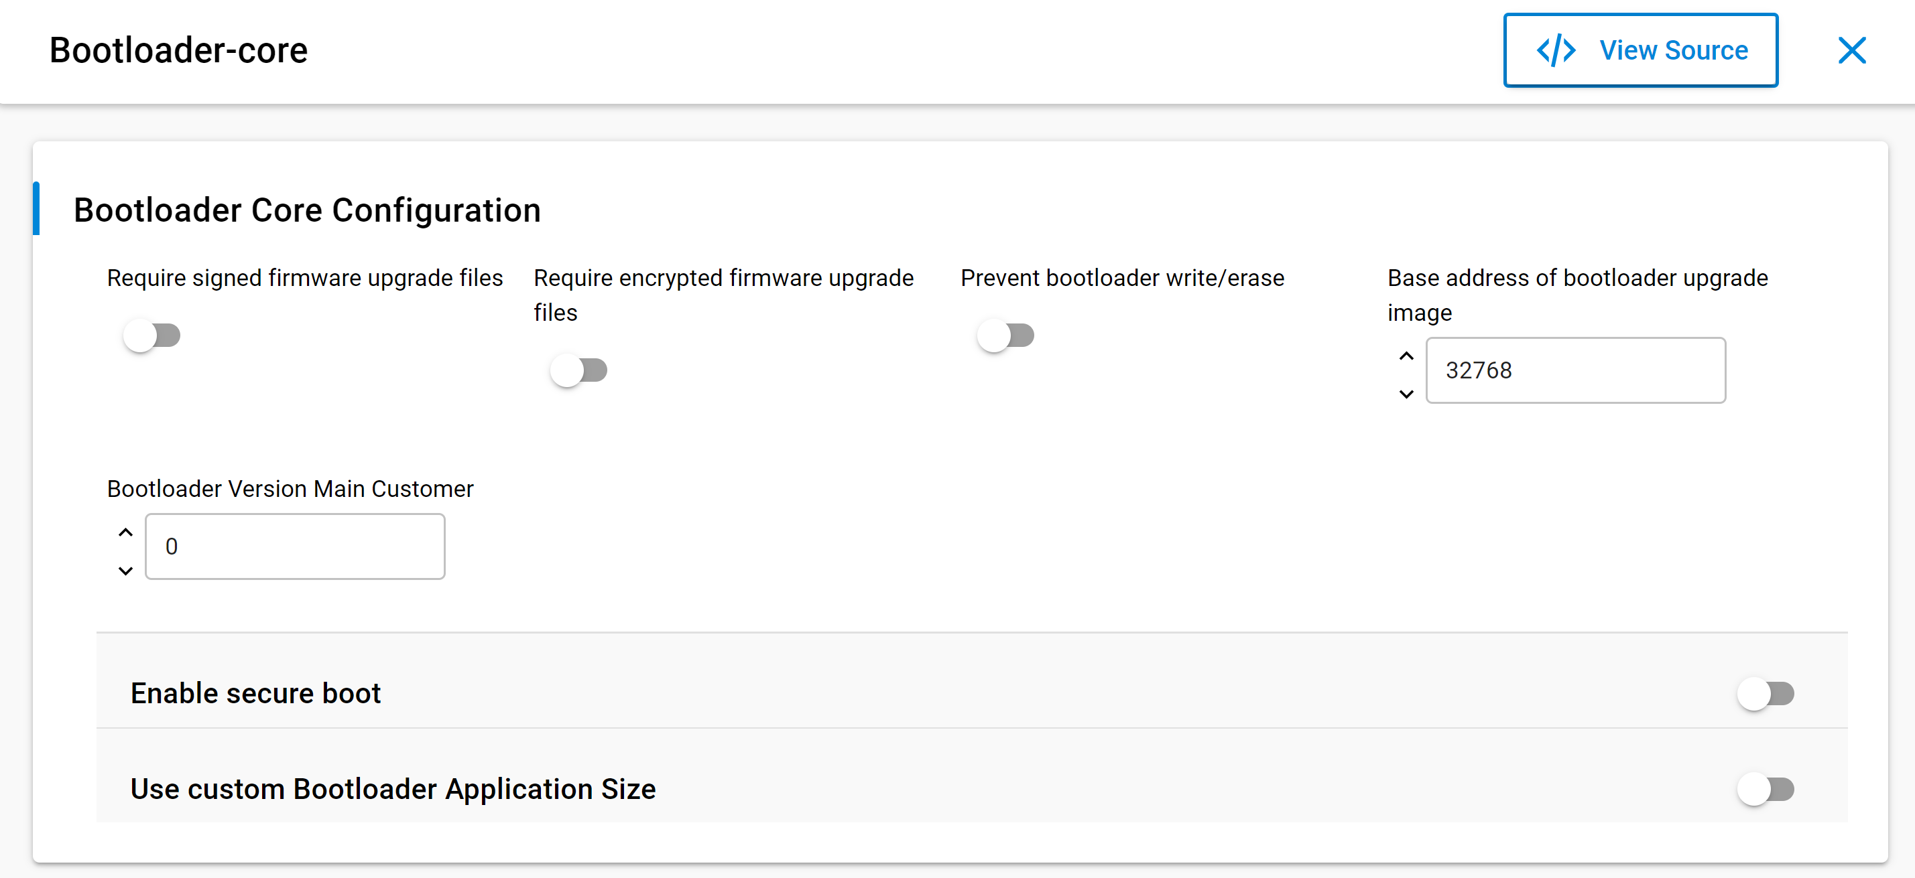The height and width of the screenshot is (878, 1915).
Task: Enable Require encrypted firmware upgrade files
Action: click(578, 370)
